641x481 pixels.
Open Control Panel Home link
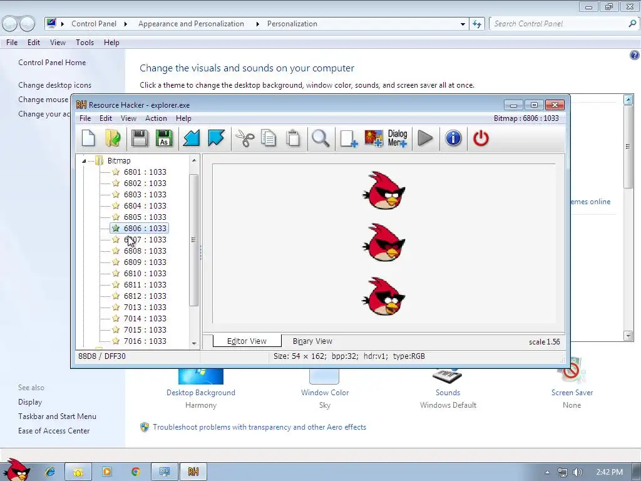click(x=52, y=63)
